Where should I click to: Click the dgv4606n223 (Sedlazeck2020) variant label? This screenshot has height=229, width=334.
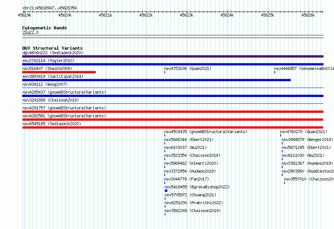[x=53, y=53]
